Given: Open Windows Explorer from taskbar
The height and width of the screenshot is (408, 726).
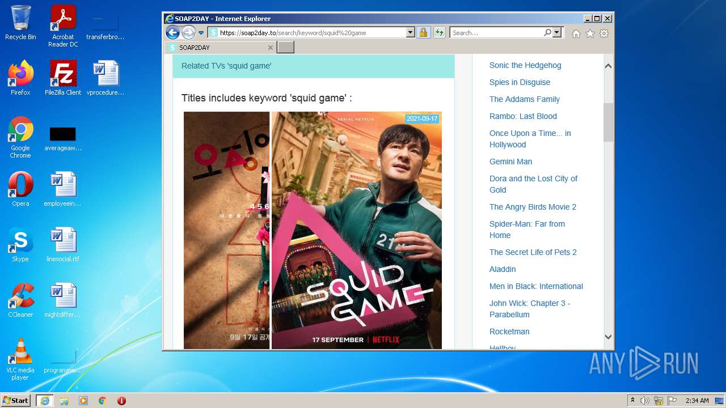Looking at the screenshot, I should pyautogui.click(x=64, y=401).
